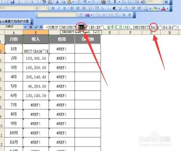
Task: Select column H header
Action: click(169, 33)
